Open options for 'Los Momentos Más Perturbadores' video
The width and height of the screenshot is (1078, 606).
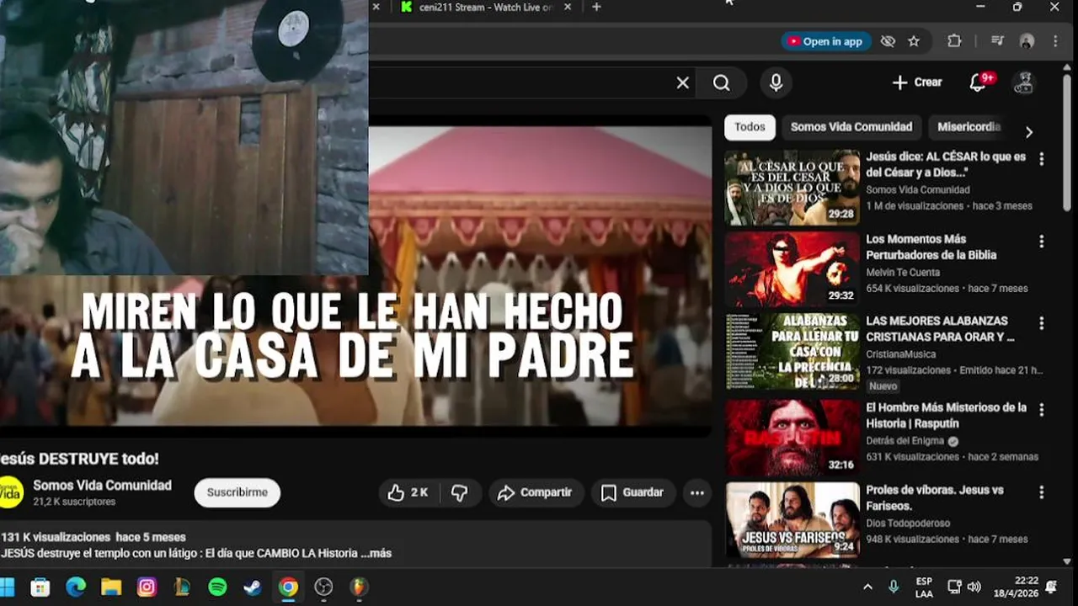click(1042, 242)
